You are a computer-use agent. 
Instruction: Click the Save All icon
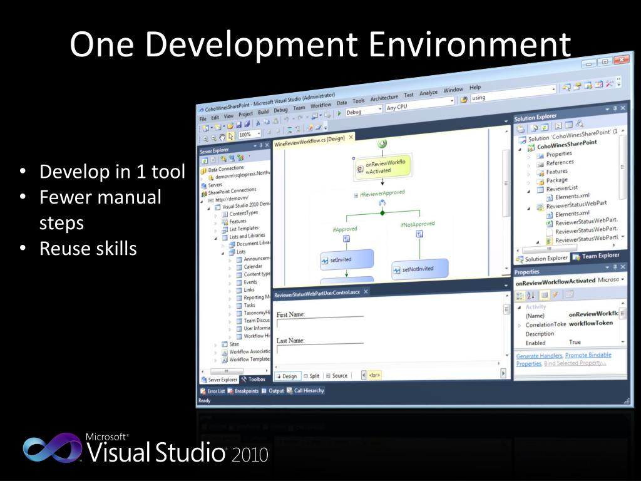click(x=247, y=124)
